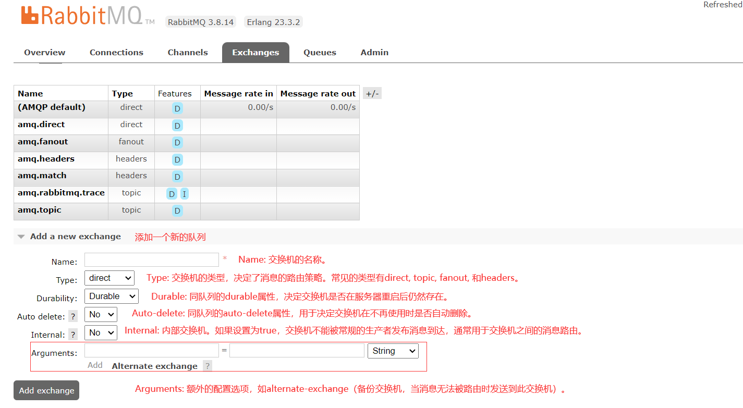Click the exchange Name input field

click(x=152, y=260)
